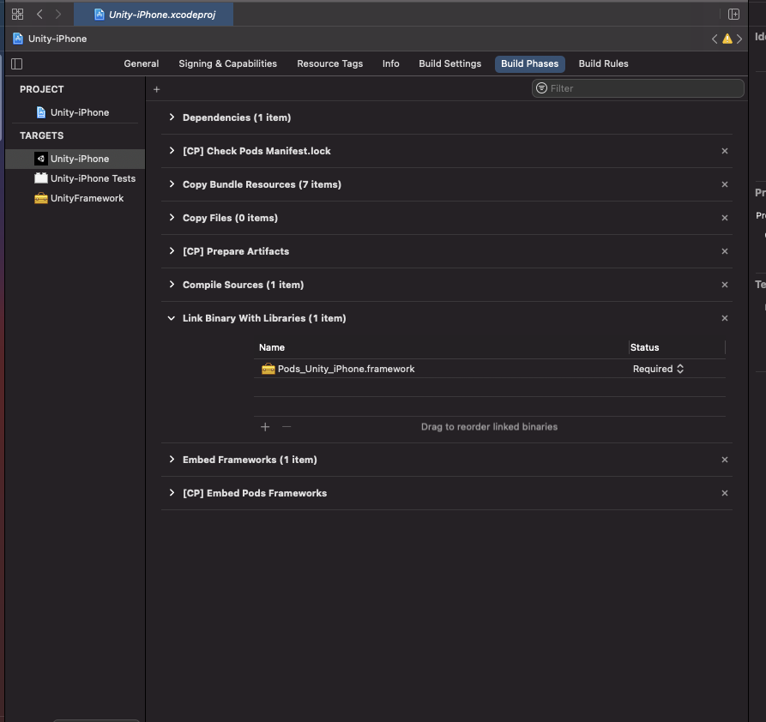This screenshot has height=722, width=766.
Task: Open the Resource Tags tab
Action: click(329, 63)
